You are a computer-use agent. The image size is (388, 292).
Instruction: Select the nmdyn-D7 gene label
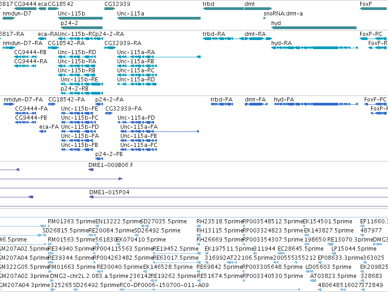pyautogui.click(x=17, y=14)
